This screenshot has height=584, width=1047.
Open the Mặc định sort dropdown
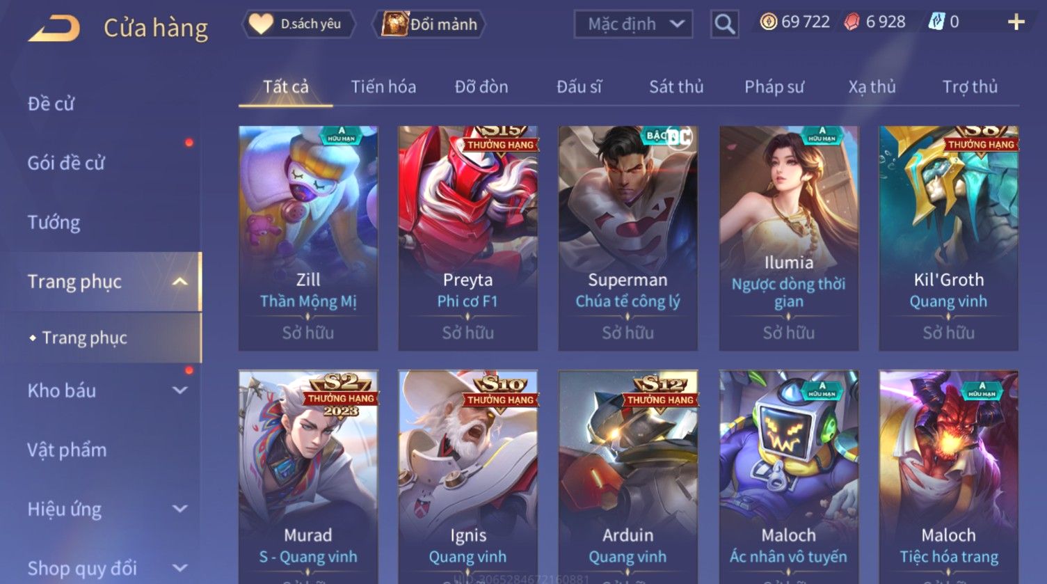click(633, 24)
